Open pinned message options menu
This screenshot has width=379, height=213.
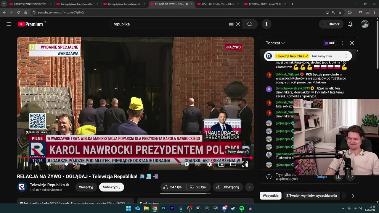click(346, 56)
